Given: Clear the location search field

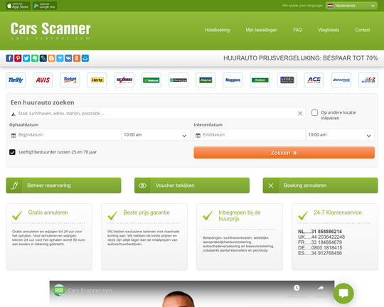Looking at the screenshot, I should click(x=300, y=114).
